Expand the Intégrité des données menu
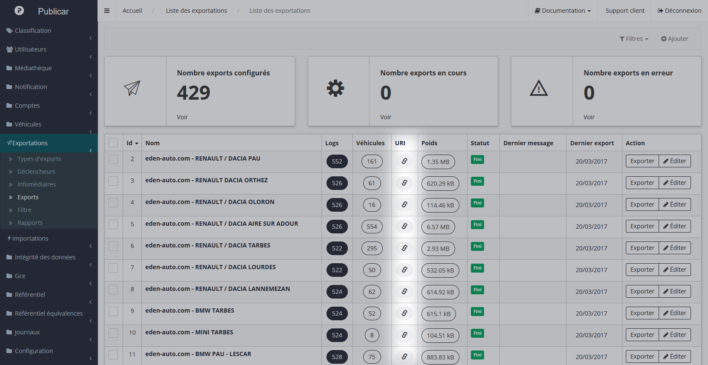Image resolution: width=708 pixels, height=365 pixels. coord(49,257)
